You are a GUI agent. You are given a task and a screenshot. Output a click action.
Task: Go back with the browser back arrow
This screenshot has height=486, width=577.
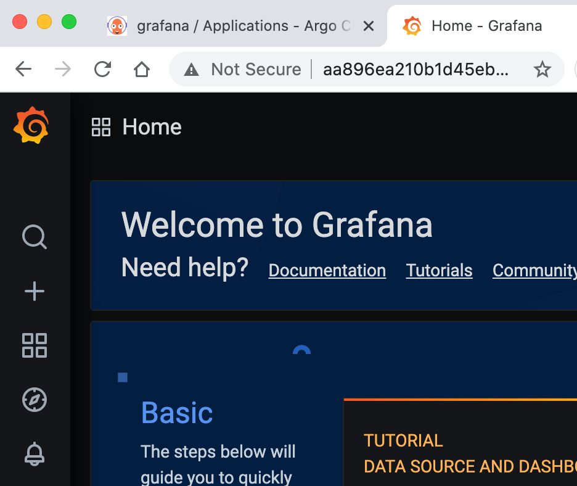tap(23, 69)
